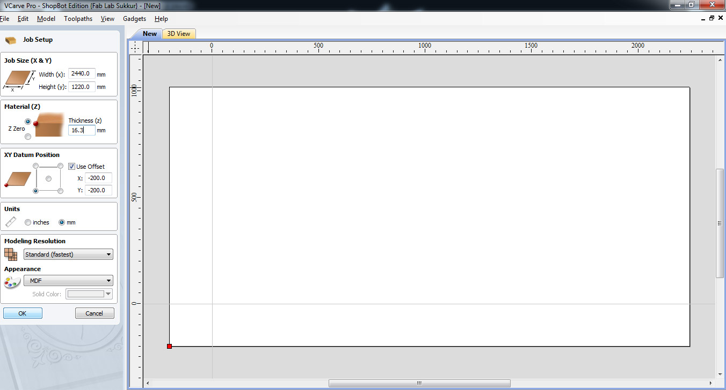
Task: Open the Gadgets menu
Action: tap(134, 19)
